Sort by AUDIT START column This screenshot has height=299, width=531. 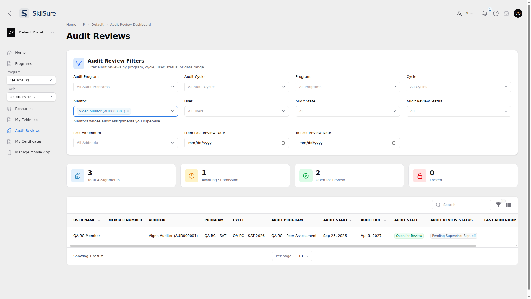pyautogui.click(x=338, y=220)
